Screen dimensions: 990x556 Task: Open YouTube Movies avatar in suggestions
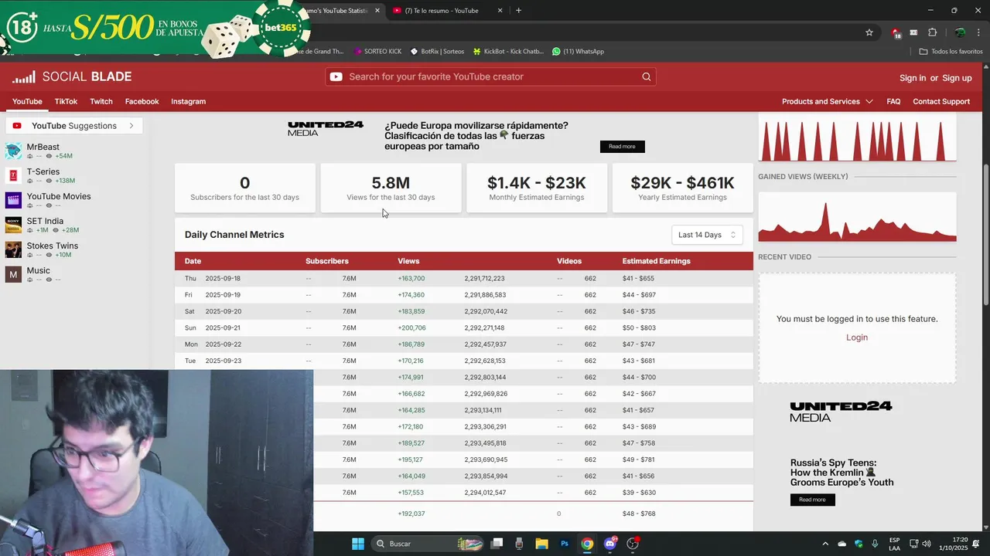point(13,200)
